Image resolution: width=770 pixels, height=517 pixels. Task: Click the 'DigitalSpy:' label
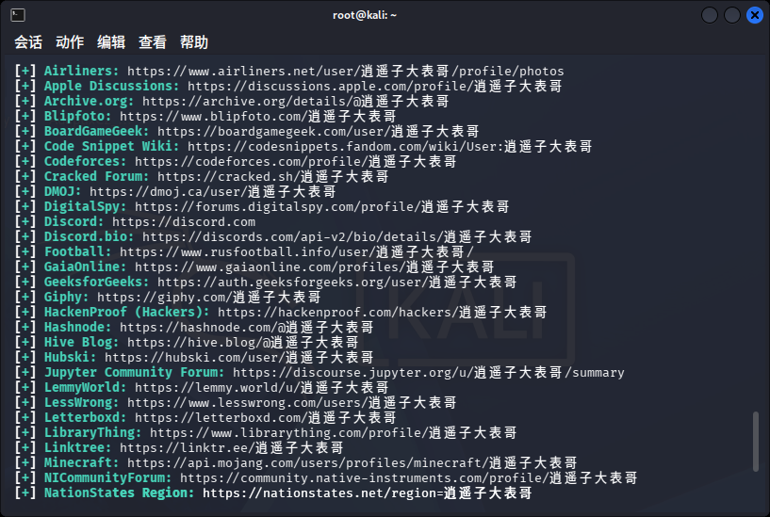coord(86,206)
